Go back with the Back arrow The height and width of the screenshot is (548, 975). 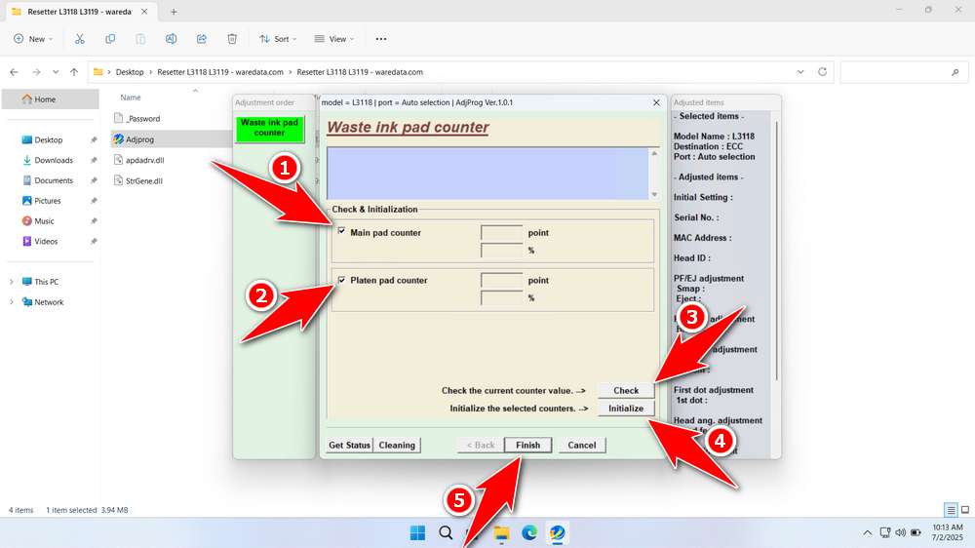tap(15, 72)
